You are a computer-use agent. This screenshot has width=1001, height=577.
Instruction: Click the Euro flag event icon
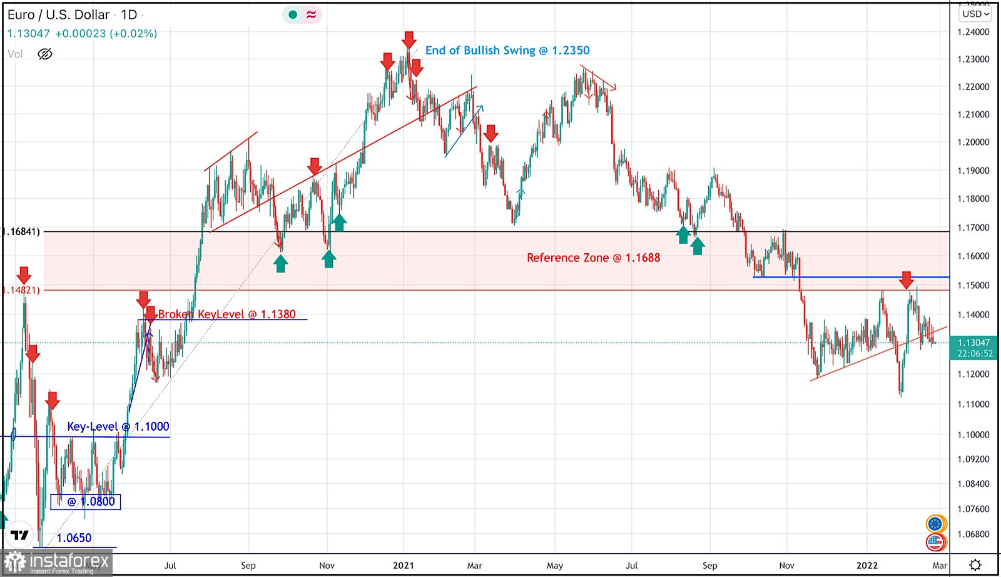tap(935, 523)
